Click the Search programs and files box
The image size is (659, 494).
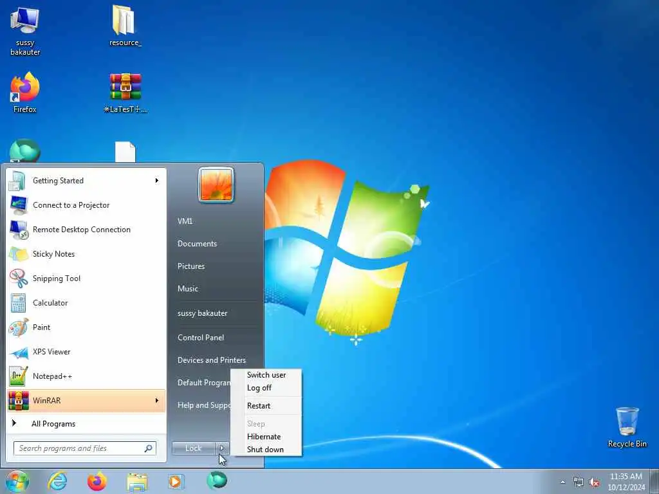85,448
